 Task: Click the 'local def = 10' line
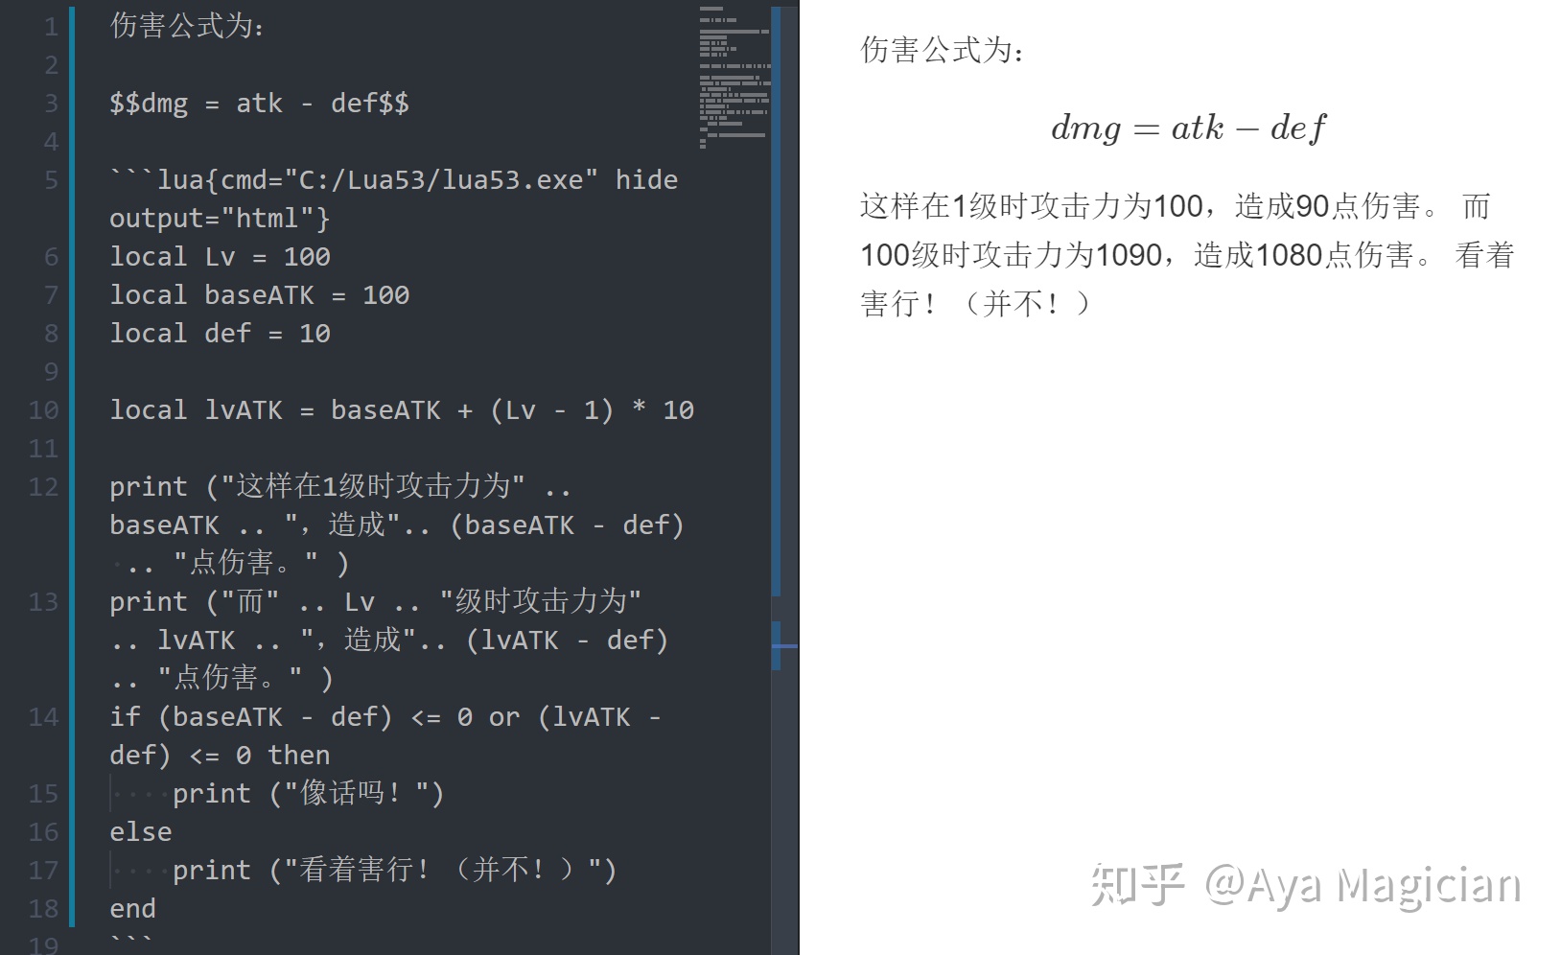220,334
